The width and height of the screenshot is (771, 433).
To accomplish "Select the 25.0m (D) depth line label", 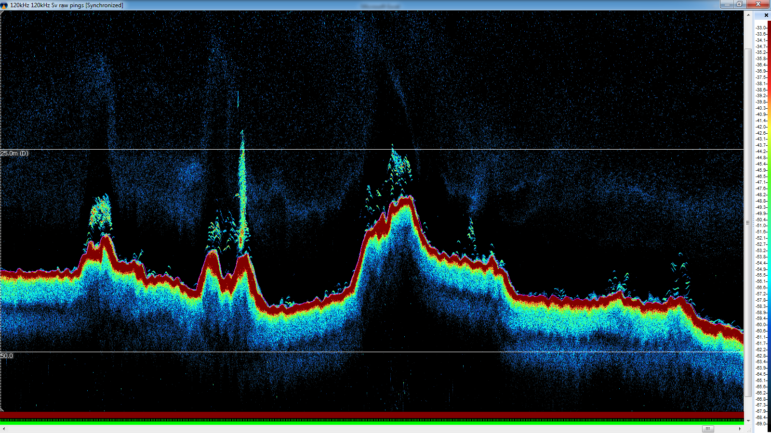I will click(14, 153).
